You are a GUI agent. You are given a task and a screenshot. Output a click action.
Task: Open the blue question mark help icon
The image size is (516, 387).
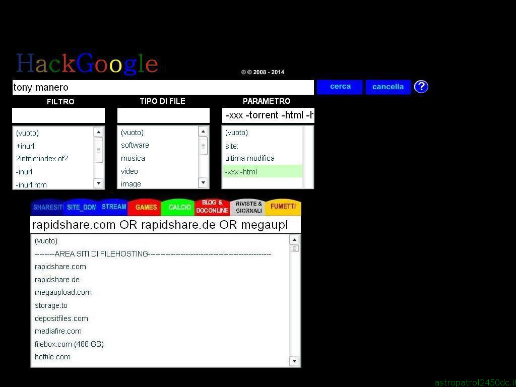coord(421,87)
